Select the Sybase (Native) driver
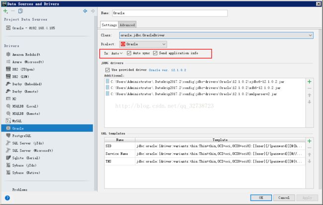The image size is (323, 205). 47,173
